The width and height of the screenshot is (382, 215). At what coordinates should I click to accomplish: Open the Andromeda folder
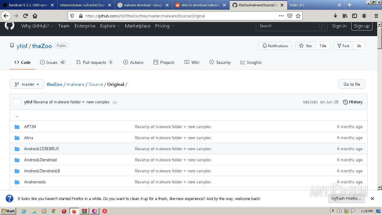35,182
